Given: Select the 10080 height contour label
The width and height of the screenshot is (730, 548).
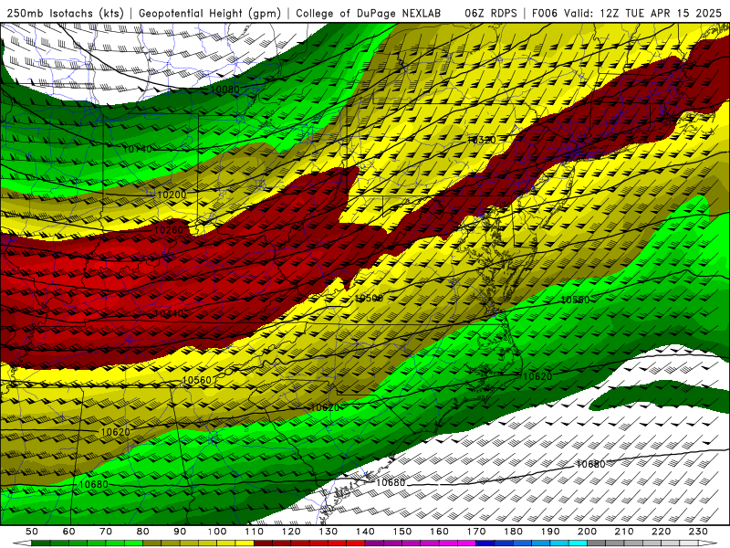Looking at the screenshot, I should tap(224, 89).
